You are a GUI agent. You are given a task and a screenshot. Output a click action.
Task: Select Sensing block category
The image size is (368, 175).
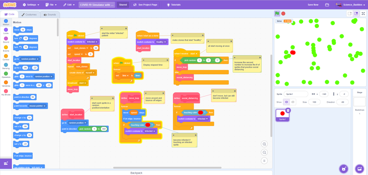point(6,66)
